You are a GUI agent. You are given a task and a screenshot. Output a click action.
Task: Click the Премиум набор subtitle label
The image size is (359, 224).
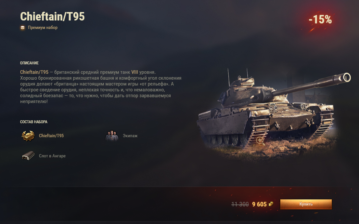tap(43, 28)
